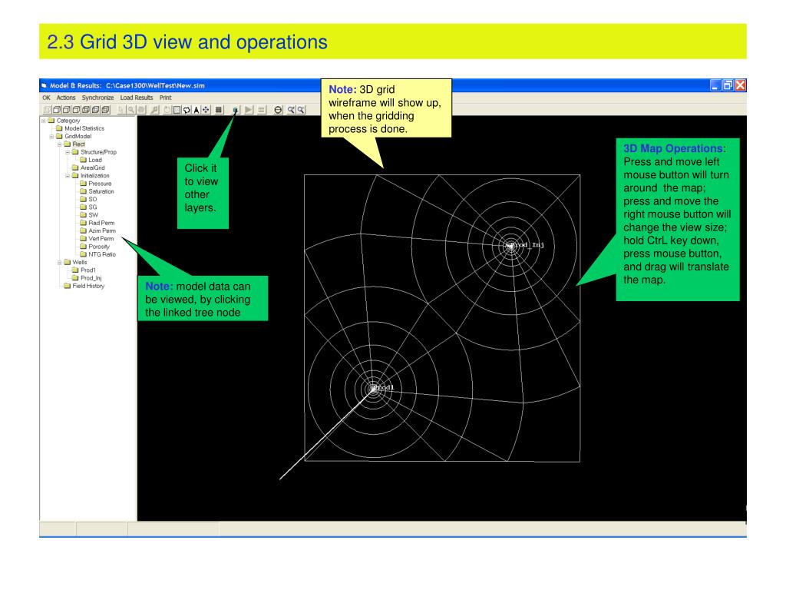Click the Prod_Inj well label in 3D view
The height and width of the screenshot is (590, 786).
pos(527,245)
